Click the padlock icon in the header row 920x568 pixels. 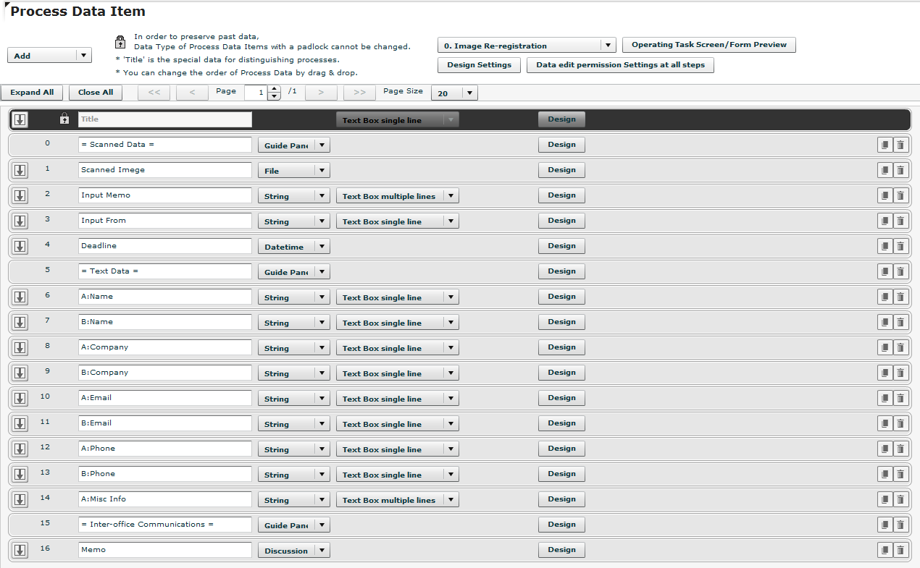tap(64, 118)
